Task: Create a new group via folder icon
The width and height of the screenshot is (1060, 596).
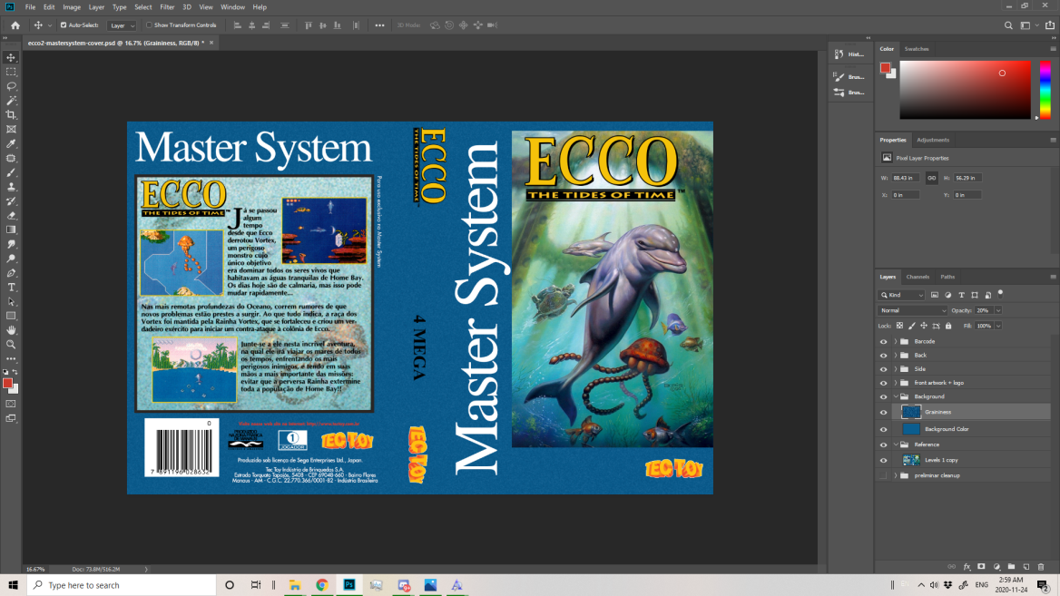Action: (1011, 567)
